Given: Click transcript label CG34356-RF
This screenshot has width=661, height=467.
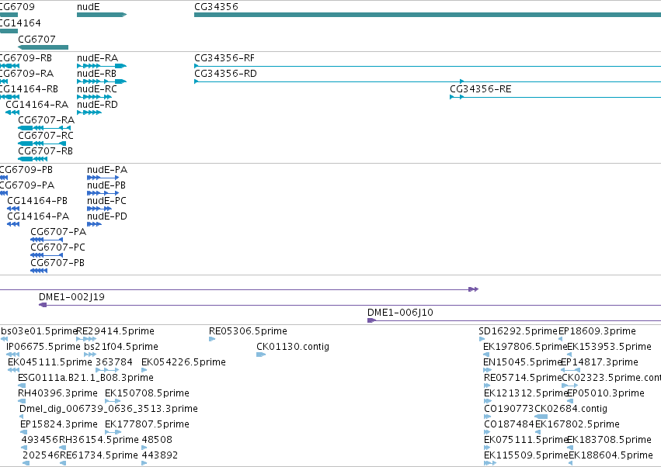Looking at the screenshot, I should [224, 57].
